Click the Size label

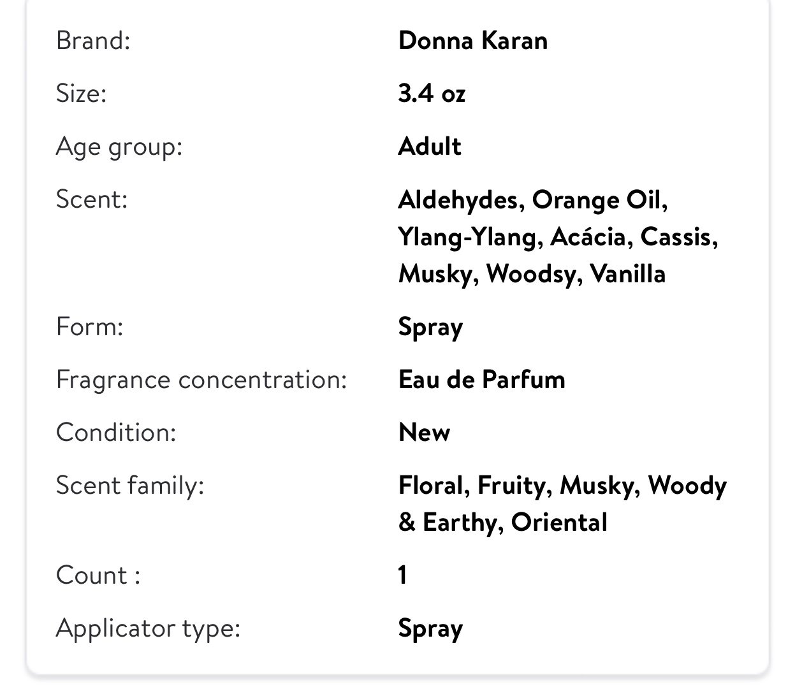pyautogui.click(x=81, y=94)
